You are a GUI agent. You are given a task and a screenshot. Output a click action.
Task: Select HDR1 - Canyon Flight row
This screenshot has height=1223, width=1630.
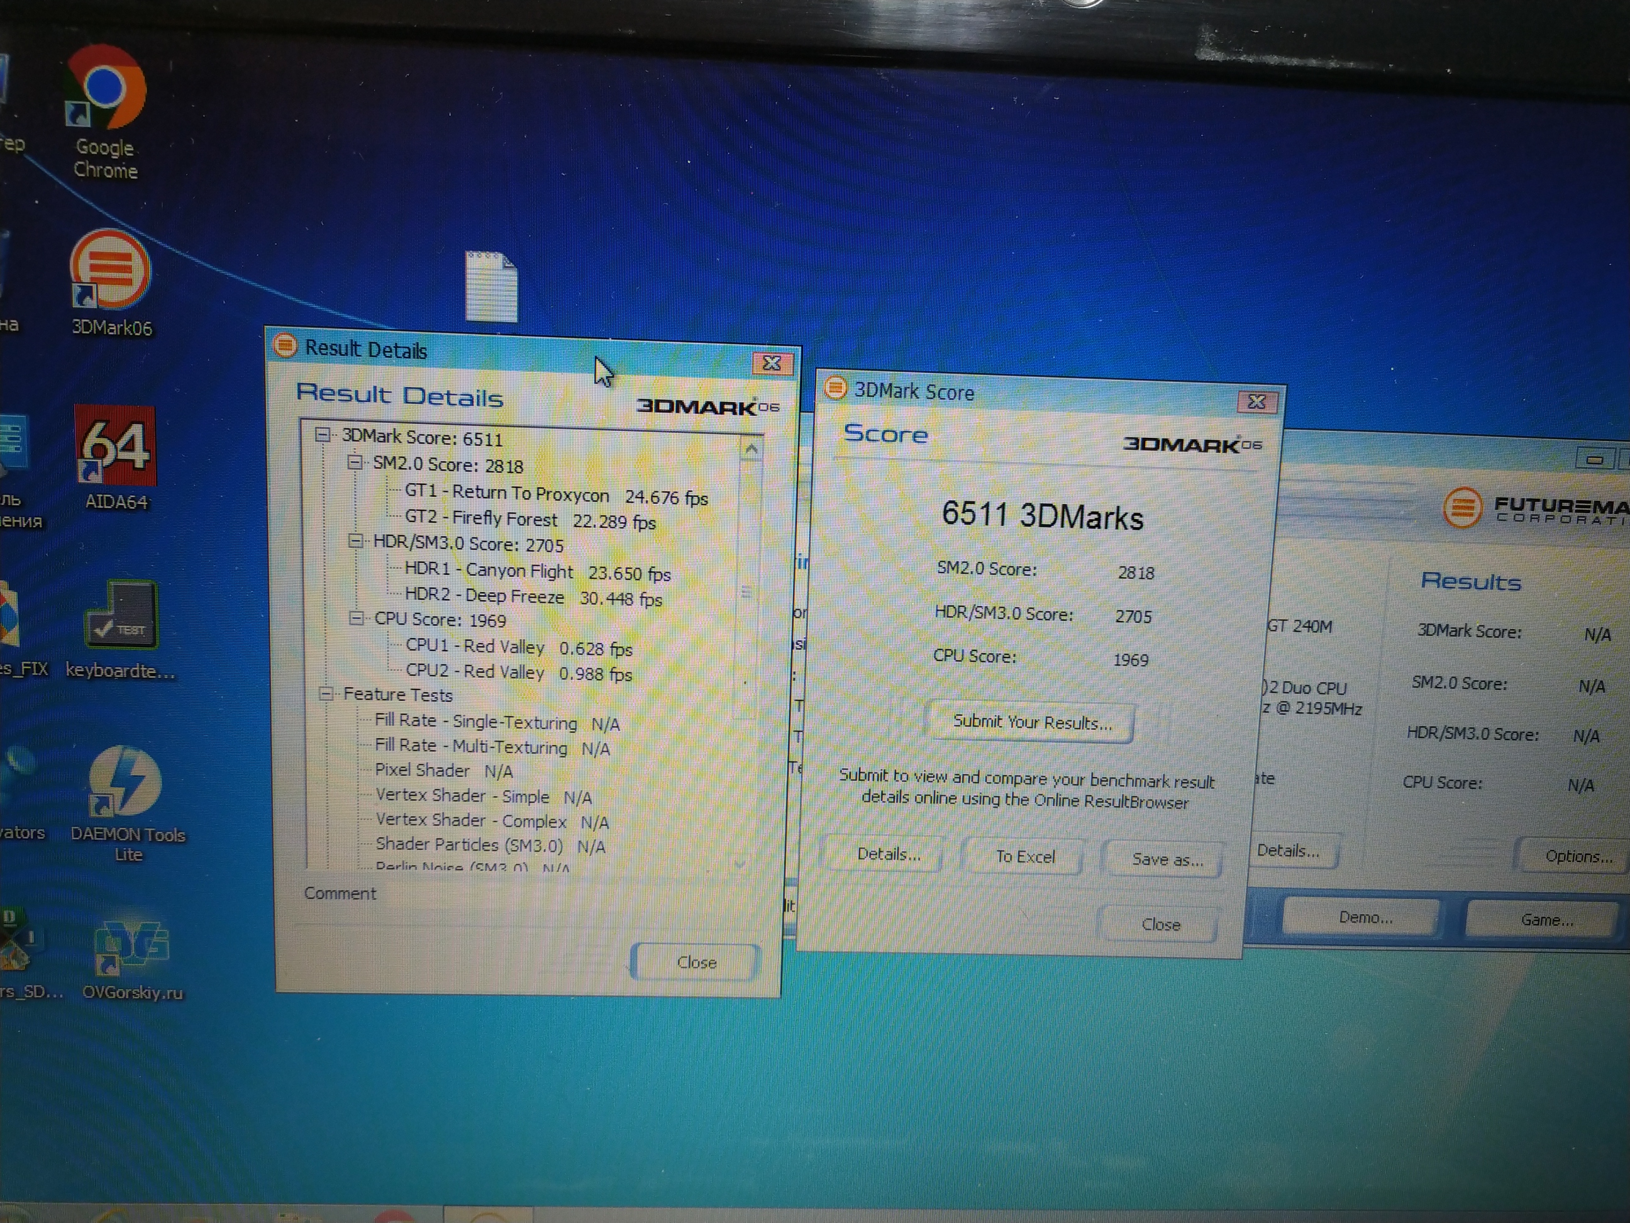click(538, 572)
